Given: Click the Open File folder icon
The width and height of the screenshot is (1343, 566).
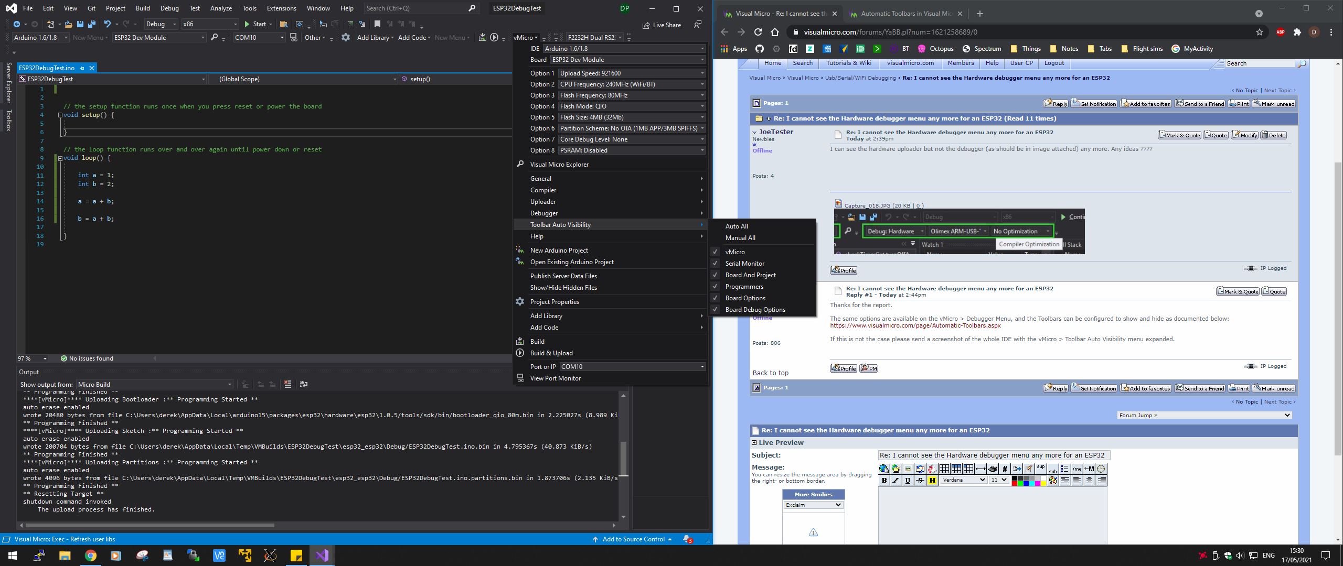Looking at the screenshot, I should coord(68,24).
